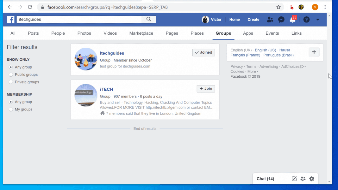Screen dimensions: 338x190
Task: Switch to Apps tab
Action: (x=248, y=33)
